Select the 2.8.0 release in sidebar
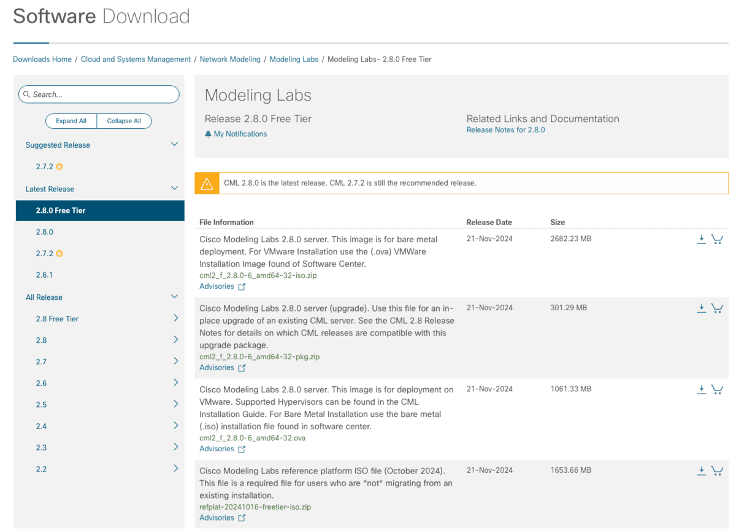The width and height of the screenshot is (736, 531). tap(44, 232)
